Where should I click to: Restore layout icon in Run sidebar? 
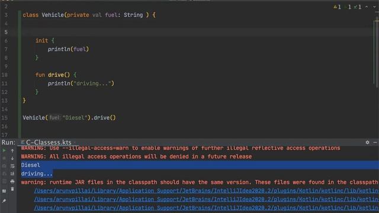[x=4, y=191]
